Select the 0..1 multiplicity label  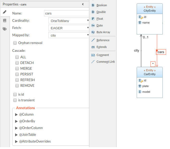[146, 37]
